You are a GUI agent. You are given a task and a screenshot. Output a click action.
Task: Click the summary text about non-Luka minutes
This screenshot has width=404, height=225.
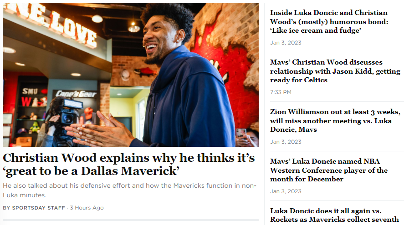pyautogui.click(x=130, y=190)
